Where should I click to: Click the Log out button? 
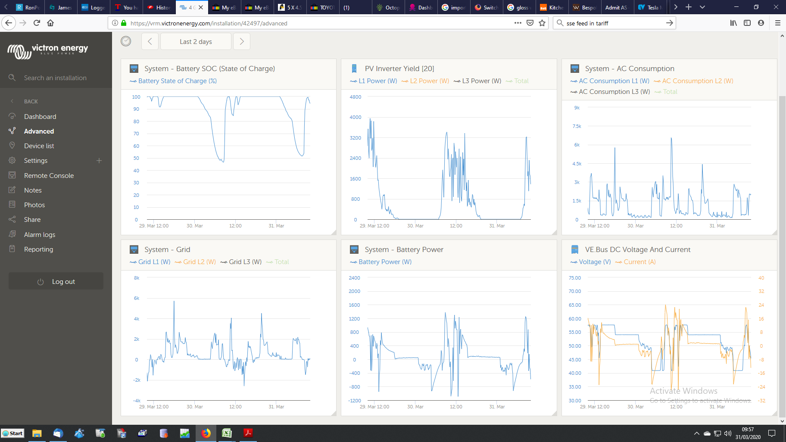[x=56, y=281]
